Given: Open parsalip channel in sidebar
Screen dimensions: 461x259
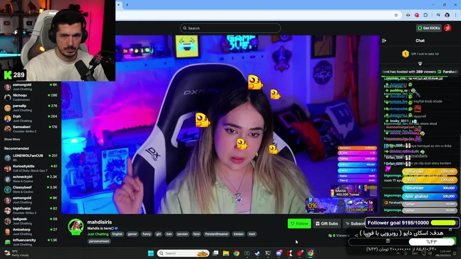Looking at the screenshot, I should coord(31,108).
